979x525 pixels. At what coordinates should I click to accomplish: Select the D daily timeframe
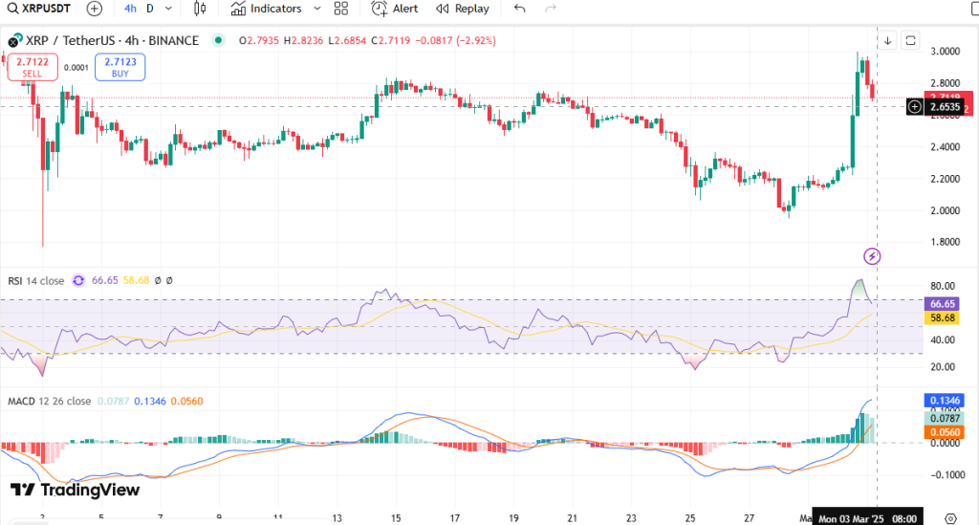pyautogui.click(x=149, y=9)
